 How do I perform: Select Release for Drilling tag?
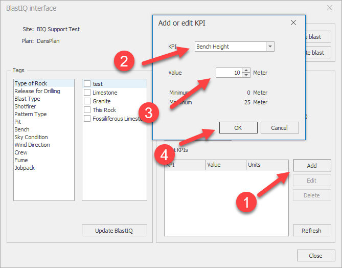point(44,91)
